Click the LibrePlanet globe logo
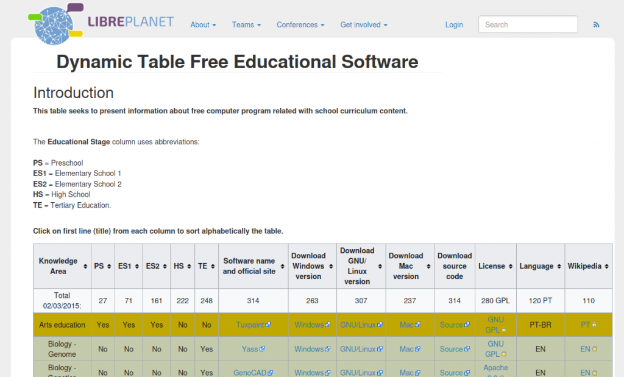Viewport: 624px width, 377px height. point(55,24)
